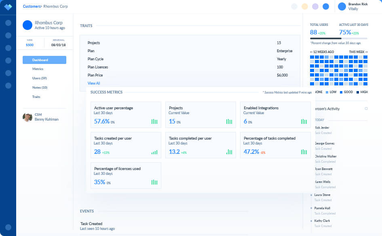Toggle the radio circle beside Intercom's Activity
The image size is (382, 236).
click(366, 108)
